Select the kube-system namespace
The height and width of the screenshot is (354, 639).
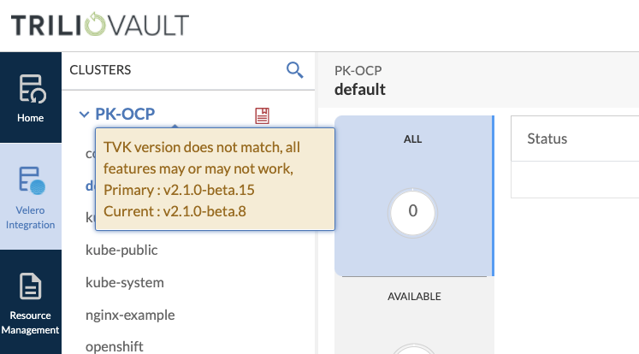point(124,282)
